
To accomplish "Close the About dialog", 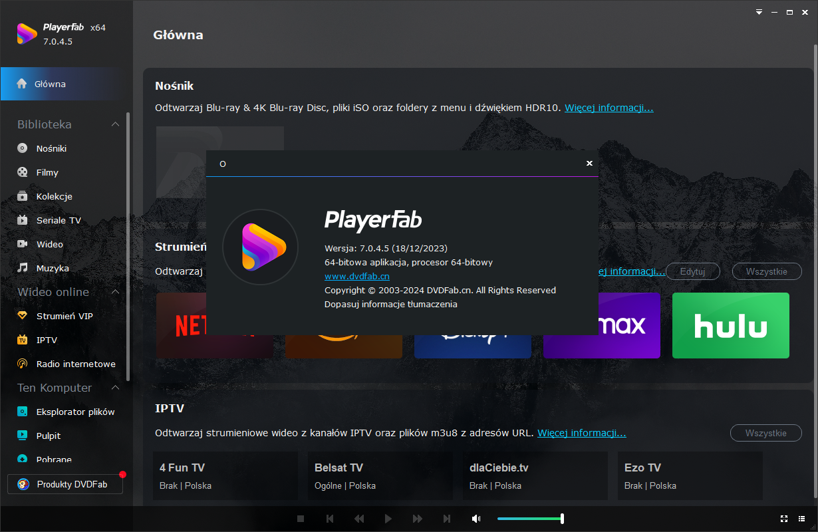I will pos(589,164).
